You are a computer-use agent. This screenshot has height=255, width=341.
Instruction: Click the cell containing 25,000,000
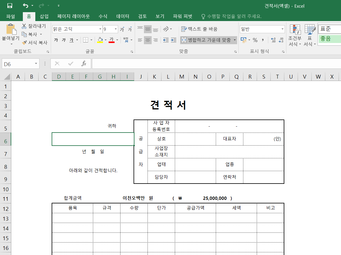(x=215, y=198)
